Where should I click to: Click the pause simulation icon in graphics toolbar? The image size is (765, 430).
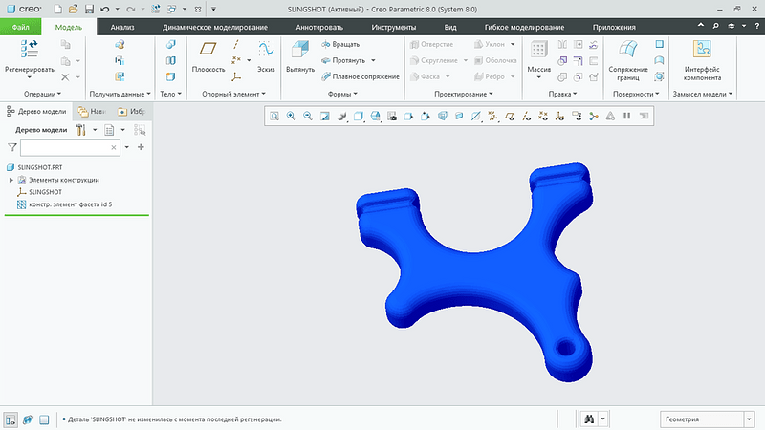click(627, 116)
